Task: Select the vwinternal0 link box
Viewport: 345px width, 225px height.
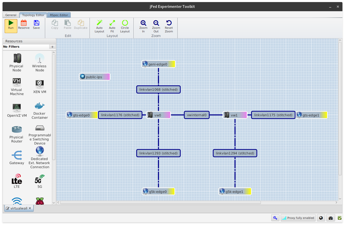Action: point(197,115)
